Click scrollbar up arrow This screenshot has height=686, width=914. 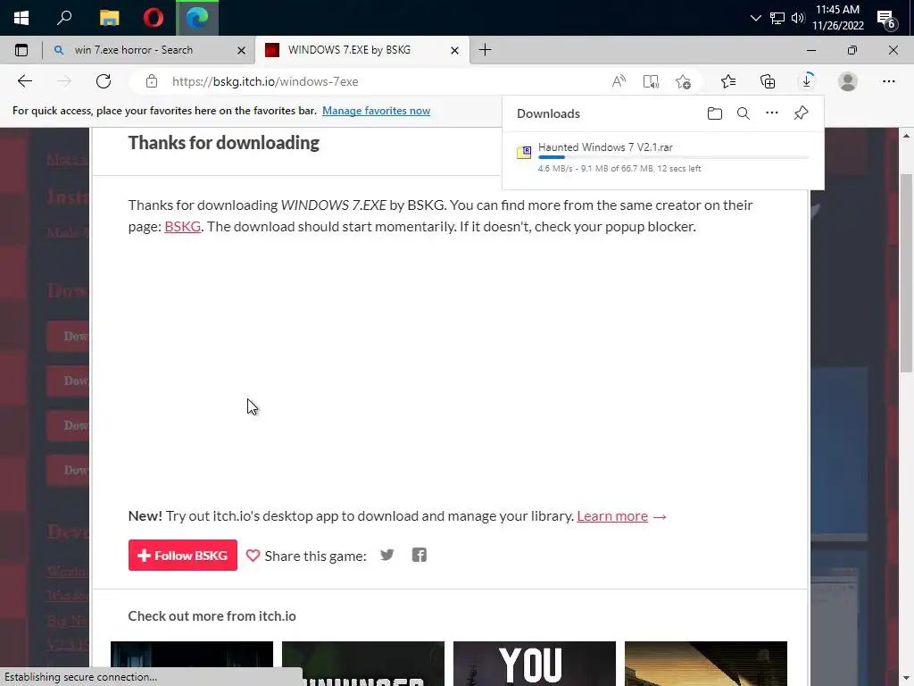click(906, 136)
